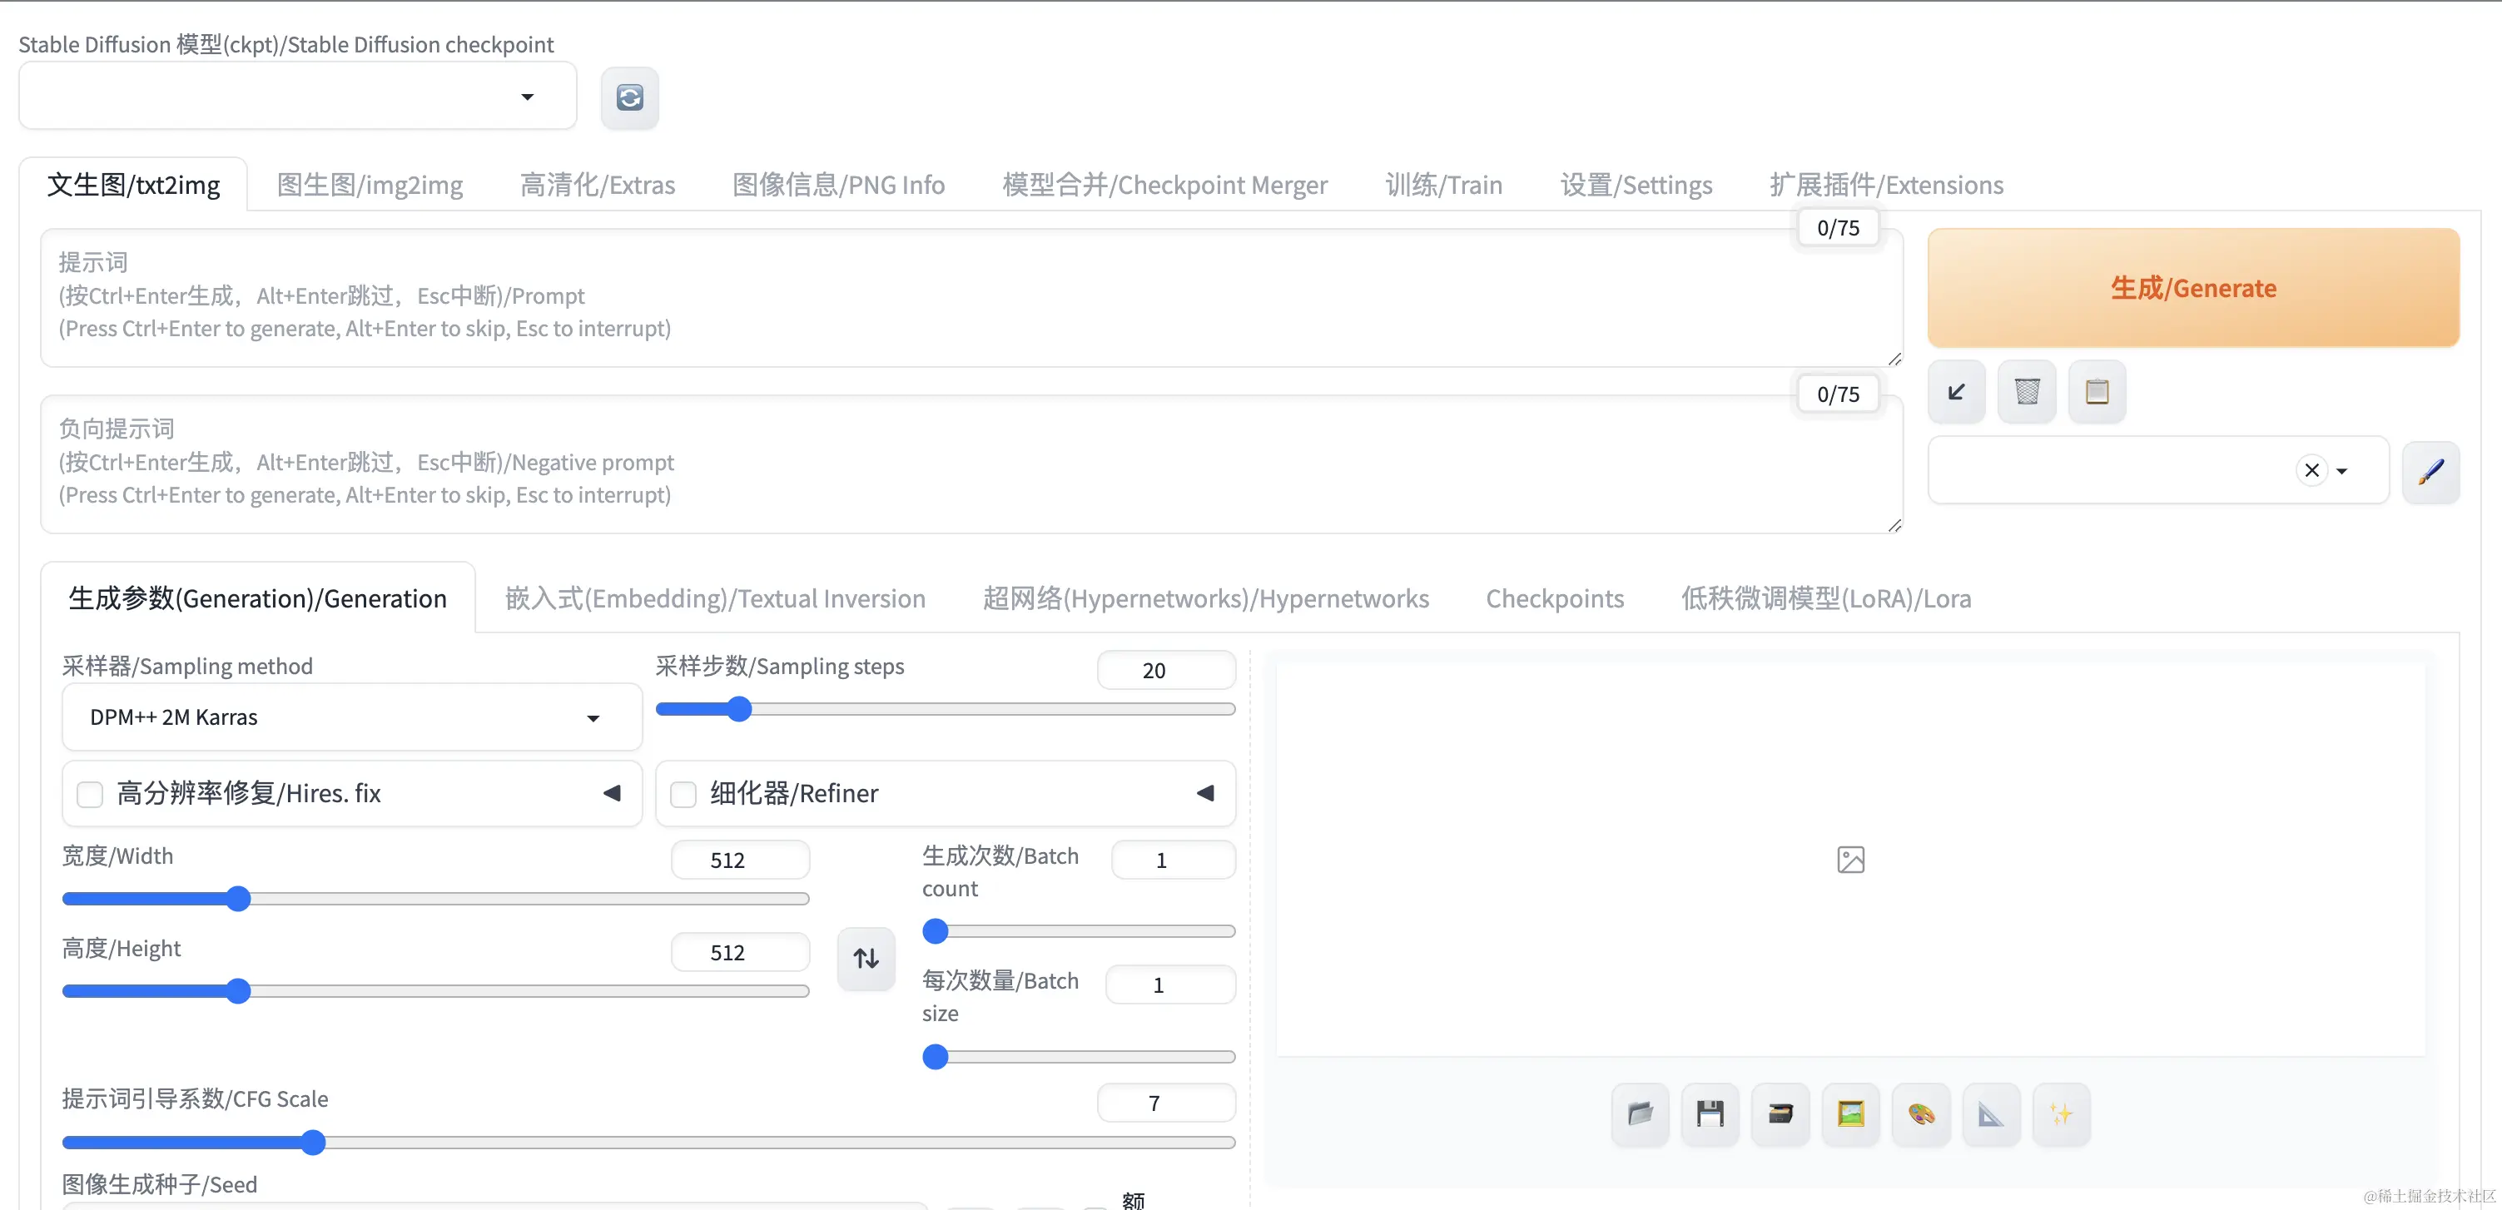Click the arrow icon to read last generation parameters
This screenshot has width=2502, height=1210.
coord(1956,392)
